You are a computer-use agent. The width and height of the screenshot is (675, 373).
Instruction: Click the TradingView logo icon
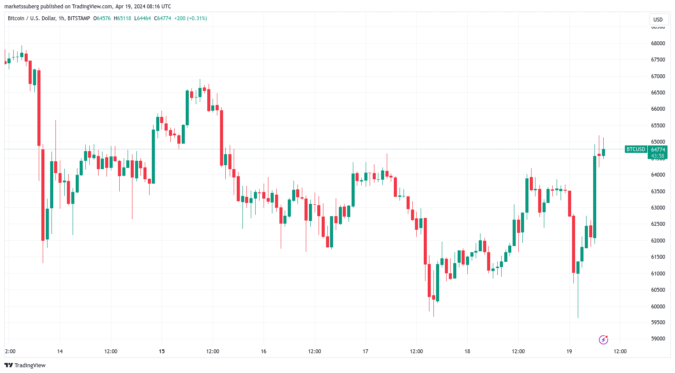pos(8,365)
